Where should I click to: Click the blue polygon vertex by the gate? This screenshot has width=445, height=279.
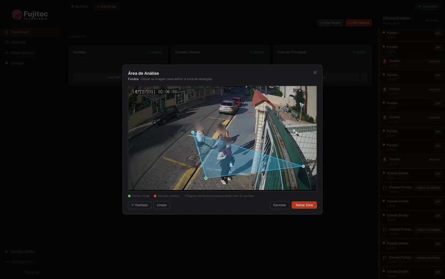click(303, 166)
